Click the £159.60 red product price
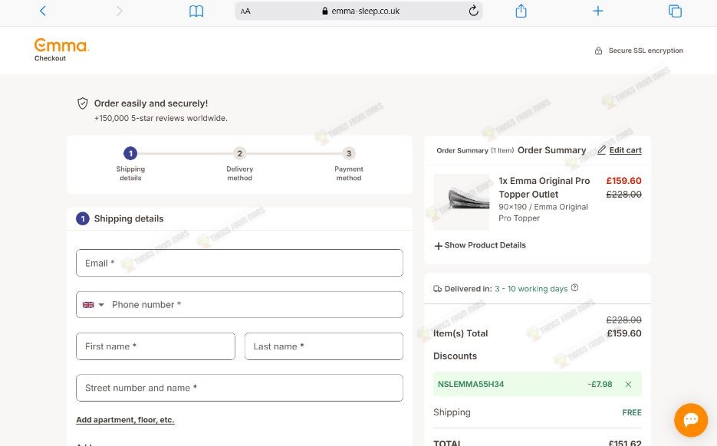Image resolution: width=717 pixels, height=446 pixels. tap(623, 181)
